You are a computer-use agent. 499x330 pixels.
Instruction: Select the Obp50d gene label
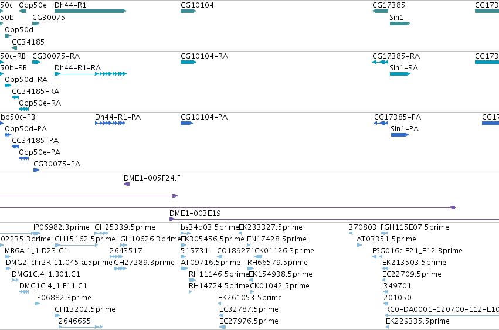[19, 29]
